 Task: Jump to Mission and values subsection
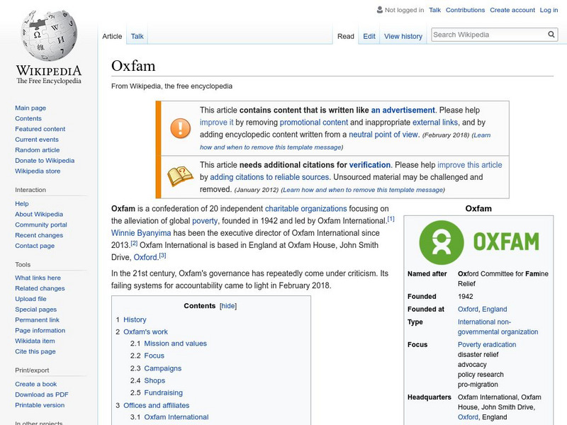tap(175, 344)
